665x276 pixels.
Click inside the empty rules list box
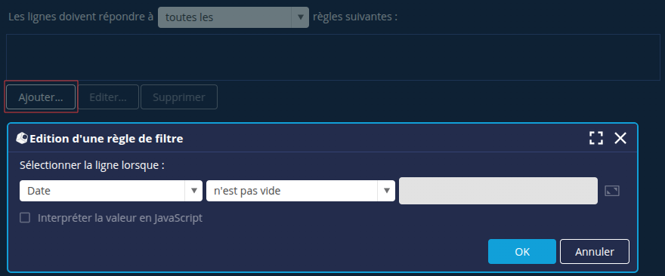[333, 57]
